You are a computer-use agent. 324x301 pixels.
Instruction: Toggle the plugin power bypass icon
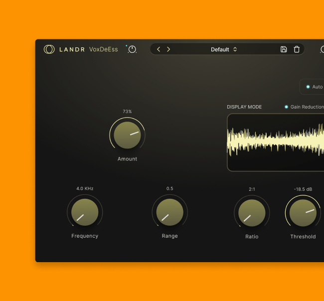tap(132, 49)
